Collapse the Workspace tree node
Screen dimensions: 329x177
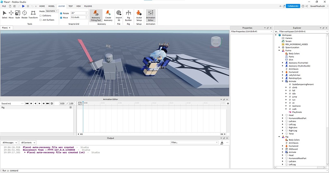click(276, 35)
